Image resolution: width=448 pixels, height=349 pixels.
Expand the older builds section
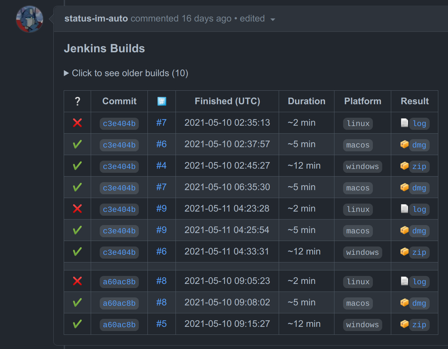[x=130, y=73]
